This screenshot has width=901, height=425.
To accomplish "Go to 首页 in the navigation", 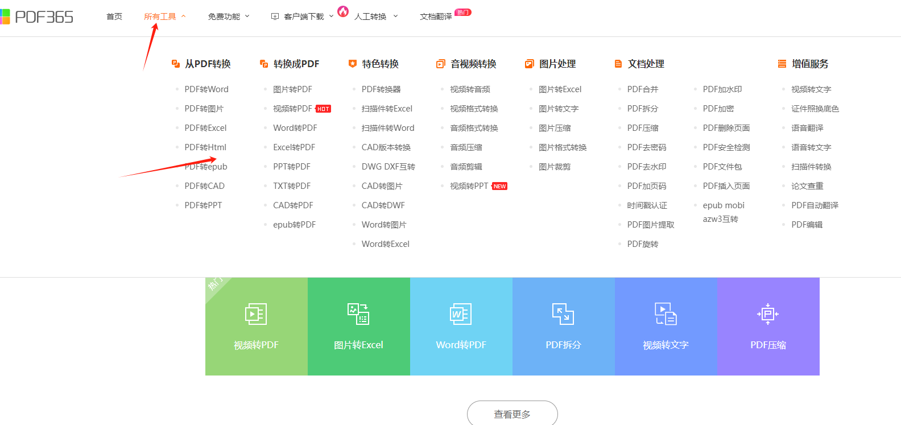I will (x=114, y=16).
